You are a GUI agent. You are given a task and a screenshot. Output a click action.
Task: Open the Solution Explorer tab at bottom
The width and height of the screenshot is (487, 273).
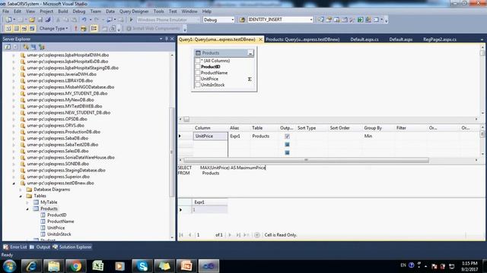72,247
